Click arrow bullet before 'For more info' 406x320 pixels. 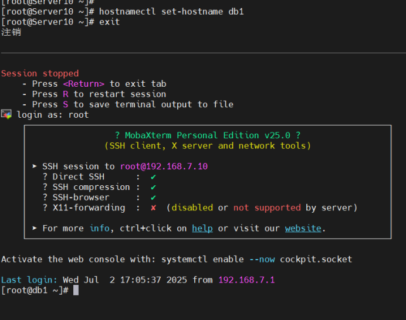coord(35,228)
